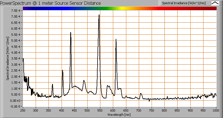The width and height of the screenshot is (223, 118).
Task: Click the plot legend line-style icon
Action: point(215,3)
